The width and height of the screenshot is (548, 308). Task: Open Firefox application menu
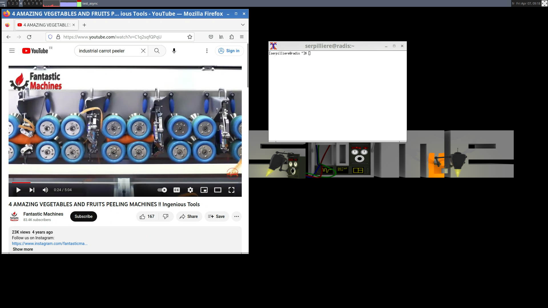click(x=242, y=37)
